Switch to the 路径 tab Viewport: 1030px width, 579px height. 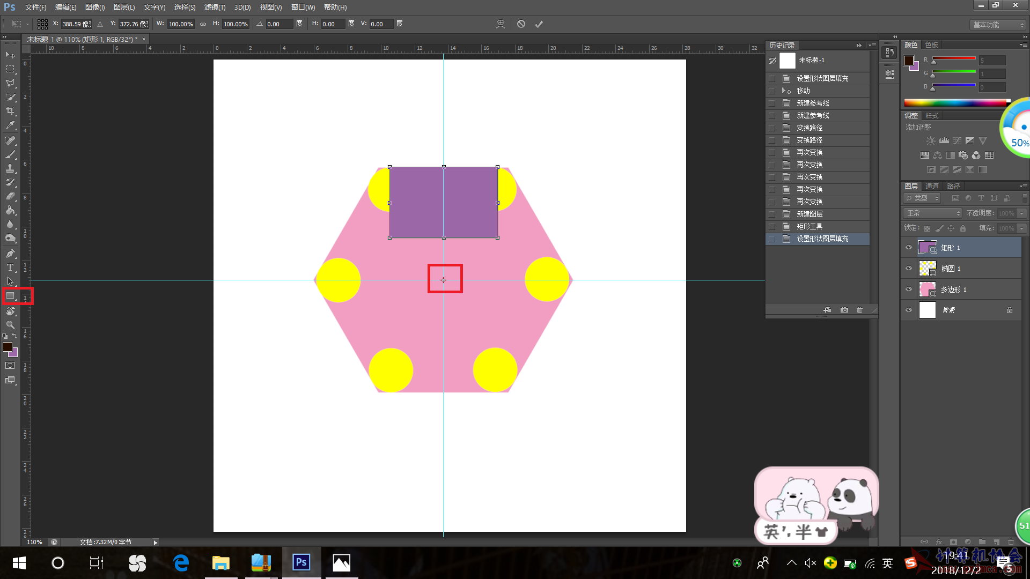point(953,187)
